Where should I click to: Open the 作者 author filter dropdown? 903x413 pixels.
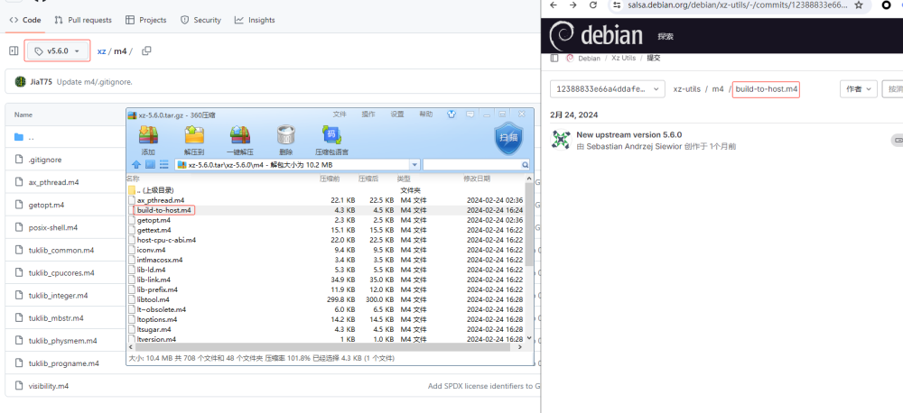click(x=858, y=89)
